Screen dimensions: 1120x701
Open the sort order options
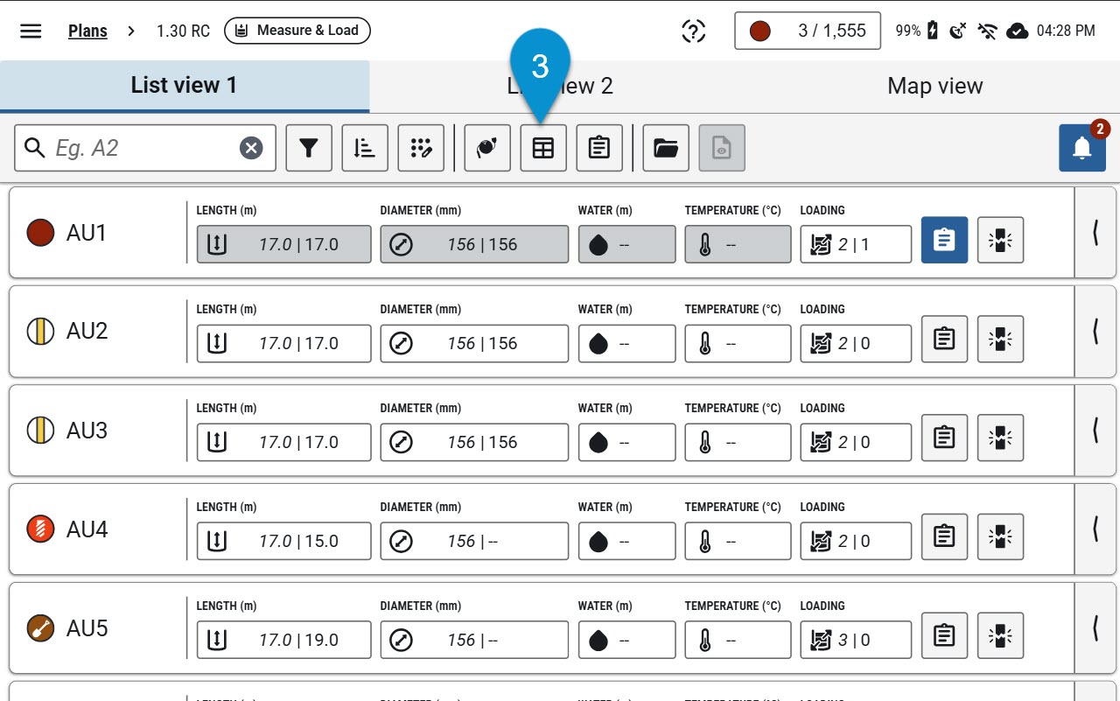coord(365,148)
